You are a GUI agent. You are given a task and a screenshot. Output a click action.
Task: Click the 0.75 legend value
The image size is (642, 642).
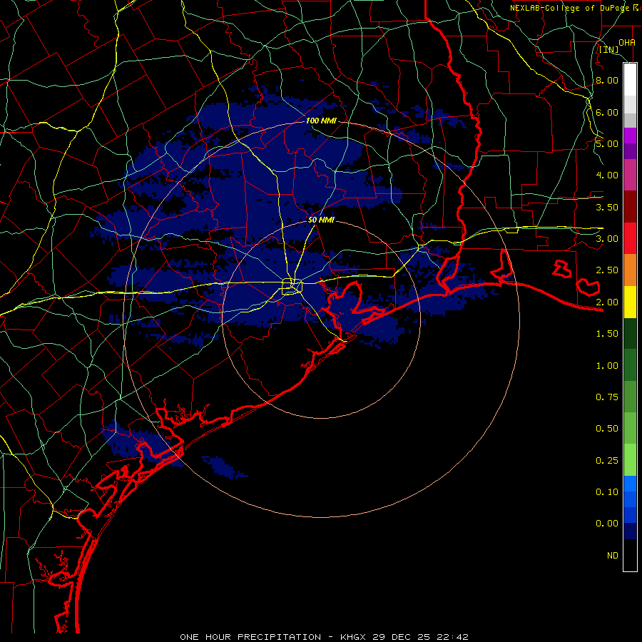pyautogui.click(x=607, y=397)
